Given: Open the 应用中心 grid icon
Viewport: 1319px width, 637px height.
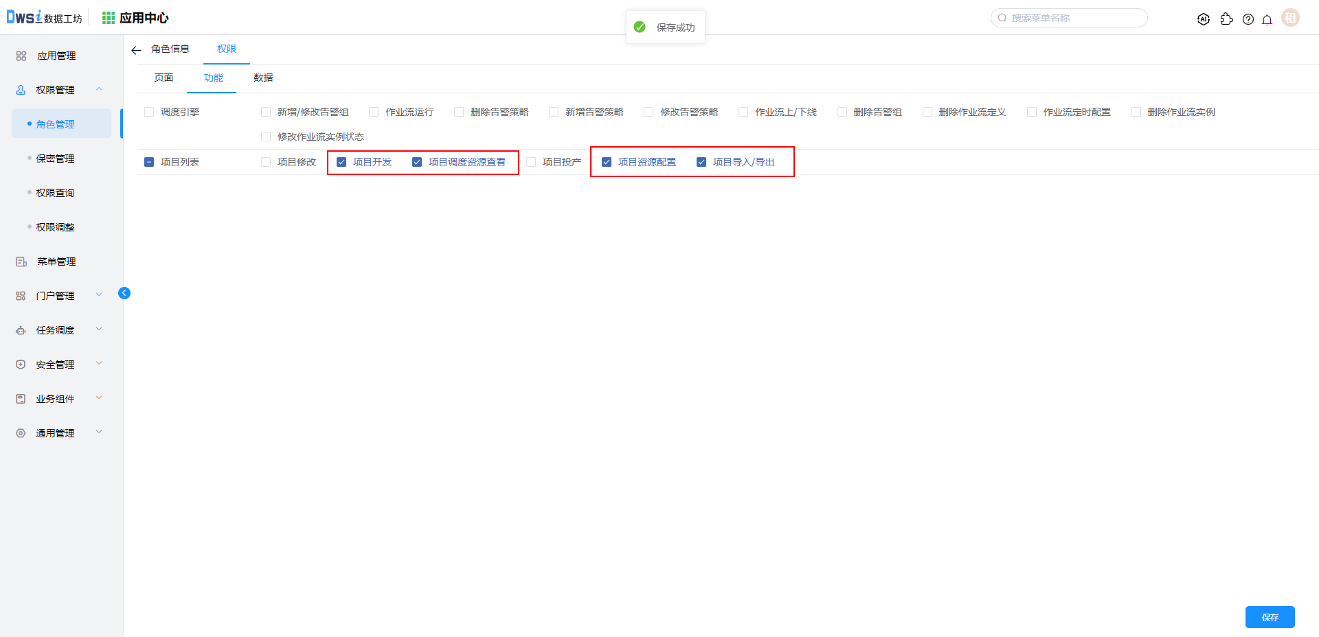Looking at the screenshot, I should (108, 18).
